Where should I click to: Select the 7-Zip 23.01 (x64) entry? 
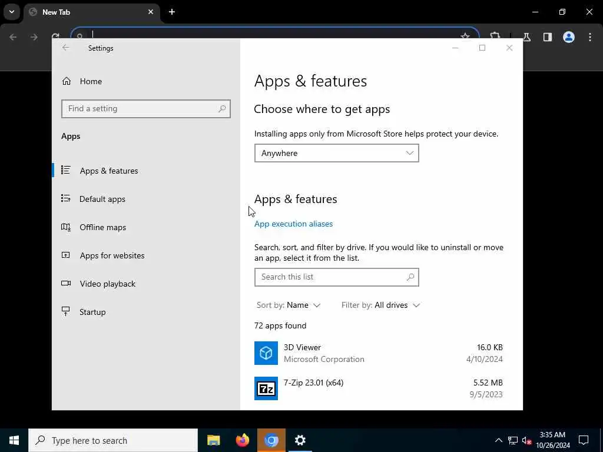(379, 388)
